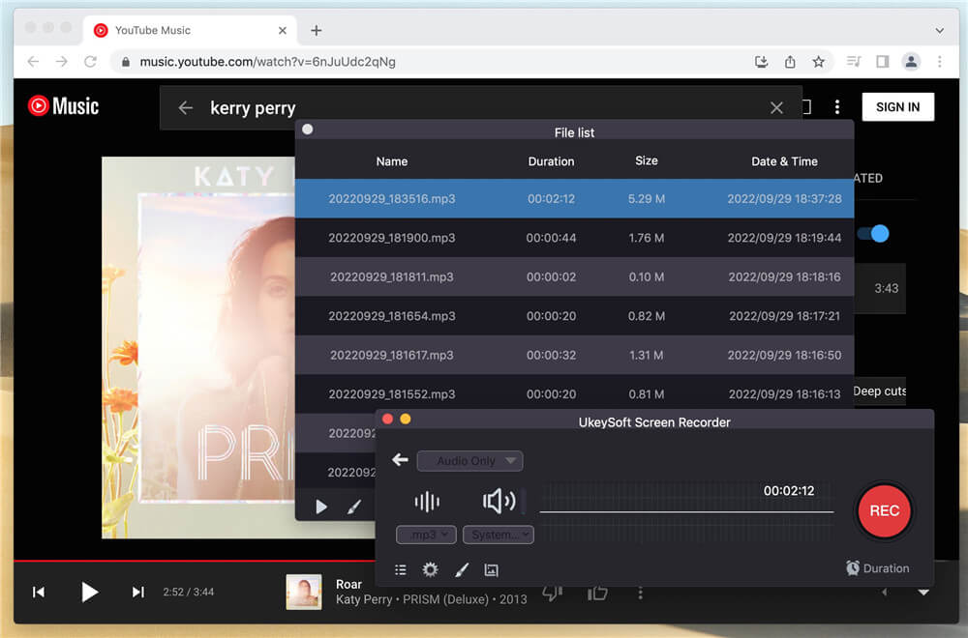Click the browser address bar URL
Screen dimensions: 968x638
267,62
